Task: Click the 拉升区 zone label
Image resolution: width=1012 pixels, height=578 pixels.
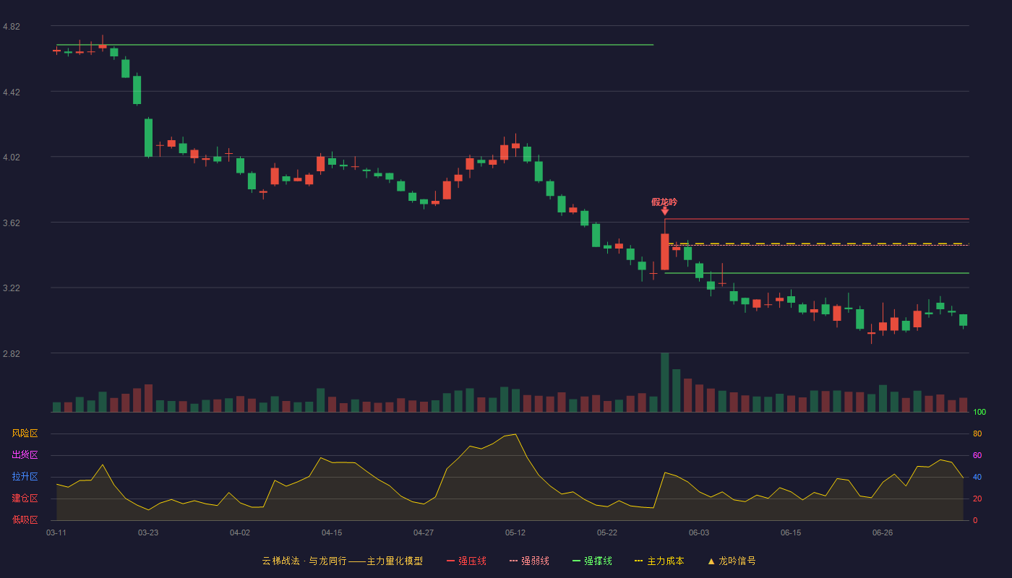Action: coord(25,477)
